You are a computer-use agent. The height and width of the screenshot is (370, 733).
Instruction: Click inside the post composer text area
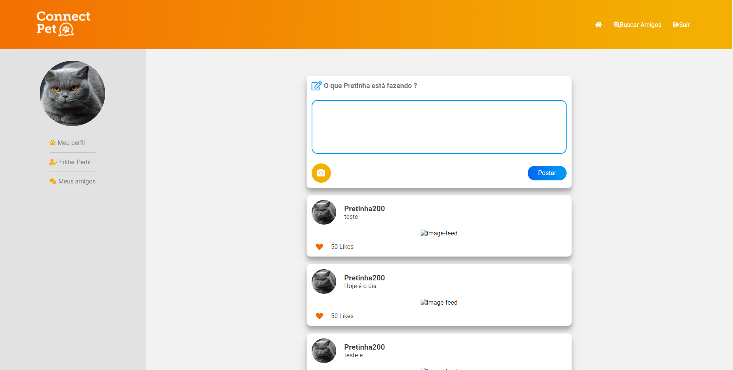point(439,127)
